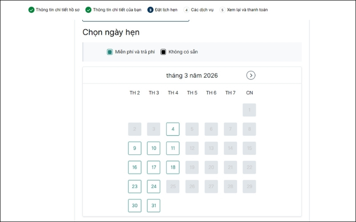Select March 9 on the calendar
The image size is (356, 222).
(x=134, y=148)
